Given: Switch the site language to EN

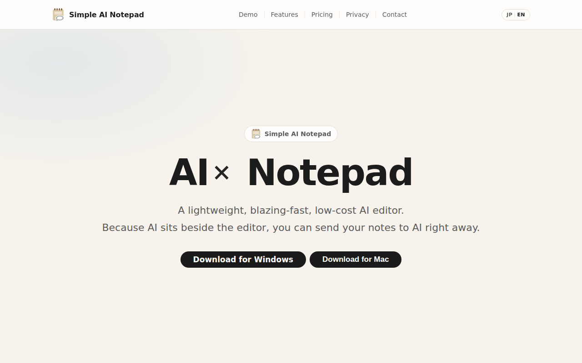Looking at the screenshot, I should [521, 15].
